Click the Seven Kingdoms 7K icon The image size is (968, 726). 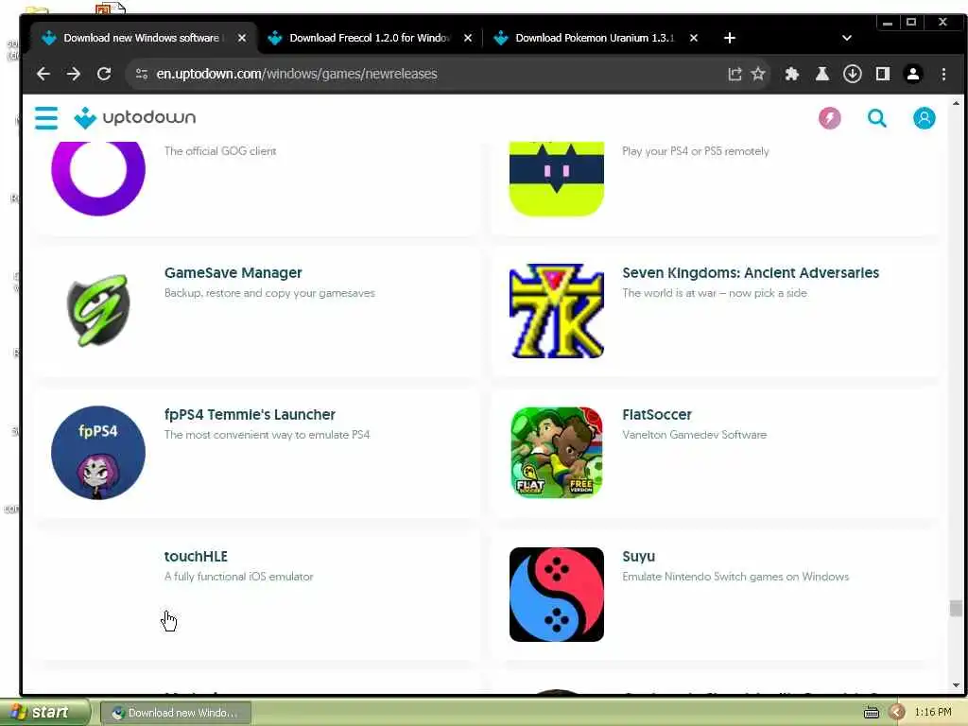point(556,311)
